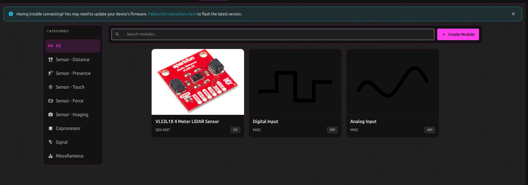
Task: Filter by Sensor - Distance category
Action: [73, 59]
